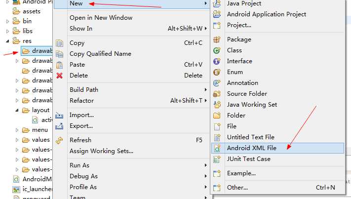Screen dimensions: 351x199
Task: Open the Profile As submenu arrow
Action: pos(205,187)
